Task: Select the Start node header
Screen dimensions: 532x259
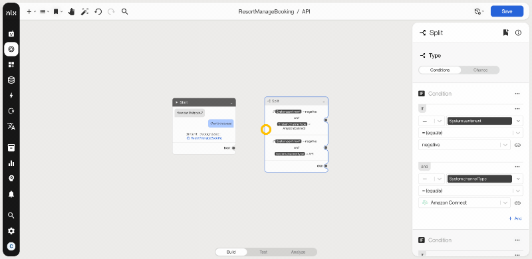Action: point(204,102)
